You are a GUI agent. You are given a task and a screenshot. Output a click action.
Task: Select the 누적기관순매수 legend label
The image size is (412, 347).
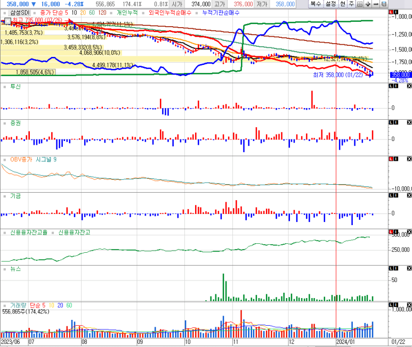tap(221, 13)
